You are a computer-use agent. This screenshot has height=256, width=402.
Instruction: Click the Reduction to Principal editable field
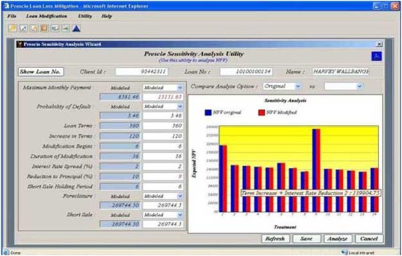[x=163, y=176]
